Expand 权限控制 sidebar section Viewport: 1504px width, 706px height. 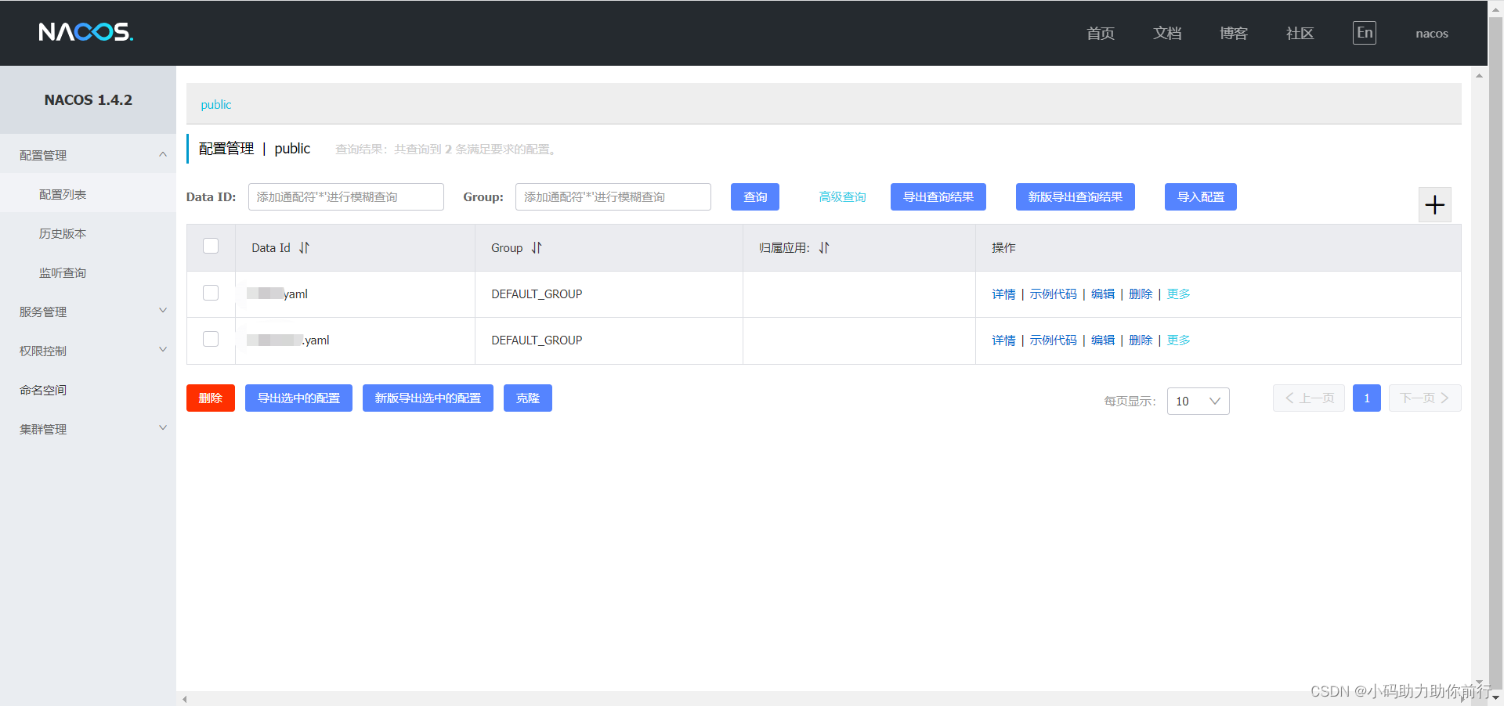coord(163,350)
